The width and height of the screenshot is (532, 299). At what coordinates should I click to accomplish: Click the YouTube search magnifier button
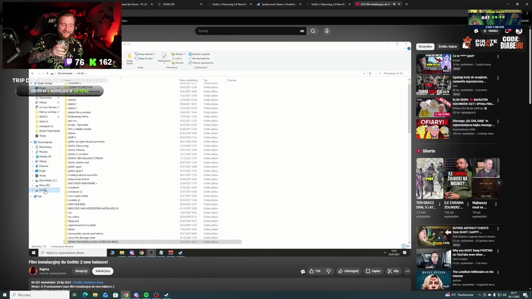(x=313, y=31)
